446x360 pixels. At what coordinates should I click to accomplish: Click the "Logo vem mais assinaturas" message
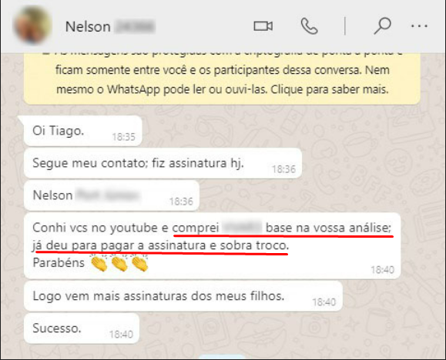pos(183,296)
